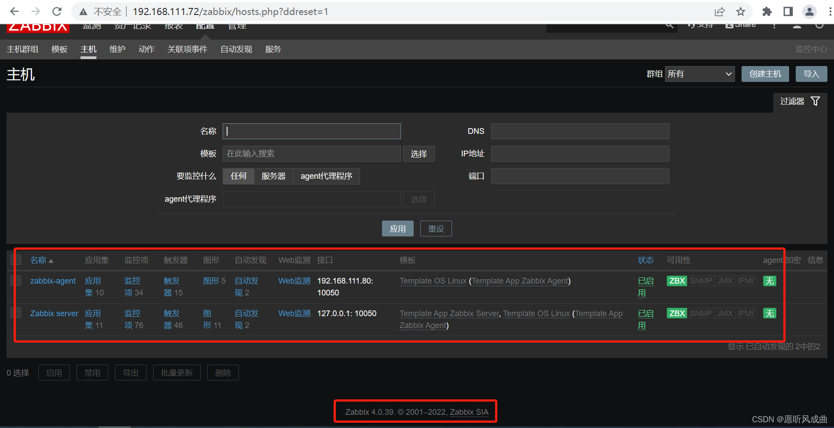Go back in browser history

click(x=15, y=11)
